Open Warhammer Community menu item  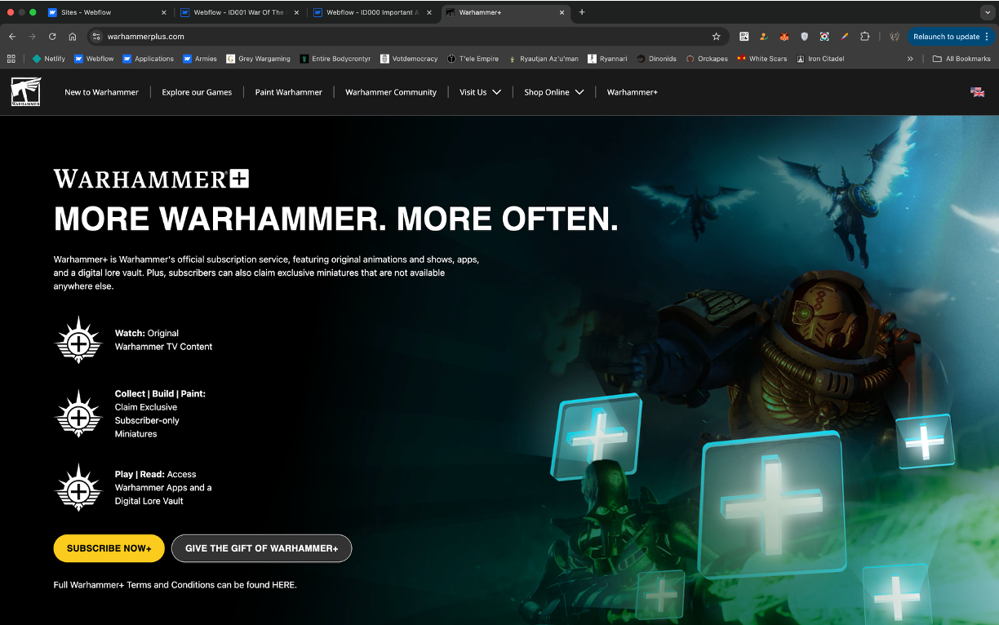(x=391, y=92)
